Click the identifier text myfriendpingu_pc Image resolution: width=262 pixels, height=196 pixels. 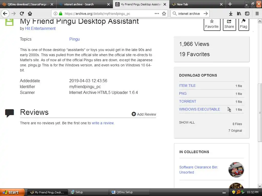tap(85, 87)
